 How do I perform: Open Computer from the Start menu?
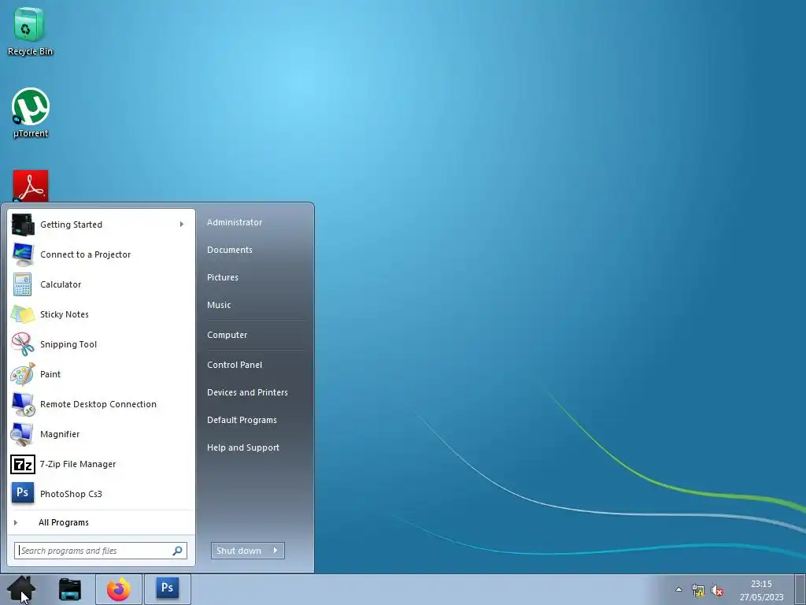click(x=227, y=335)
